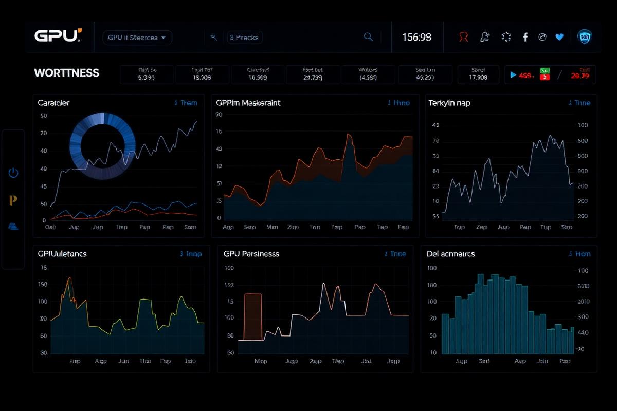Open the circular smiley status icon
Screen dimensions: 617x411
[x=542, y=36]
